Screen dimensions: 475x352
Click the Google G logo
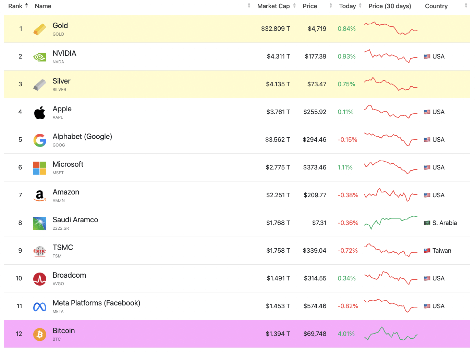point(40,140)
